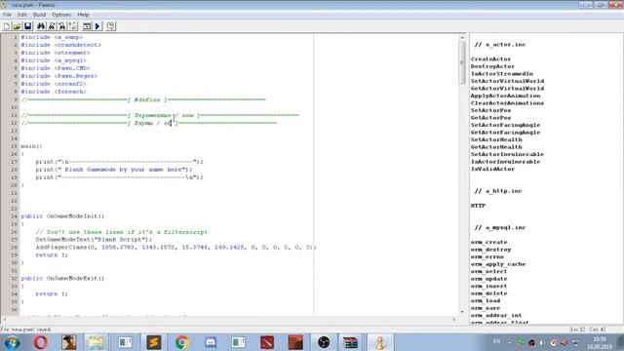Click the horizontal scrollbar's right arrow
Viewport: 624px width, 351px height.
pos(454,320)
